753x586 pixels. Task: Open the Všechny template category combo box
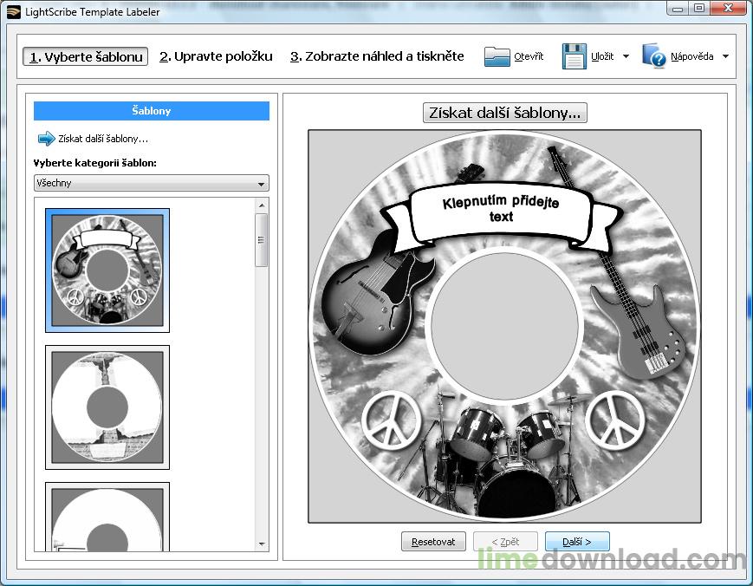coord(151,184)
